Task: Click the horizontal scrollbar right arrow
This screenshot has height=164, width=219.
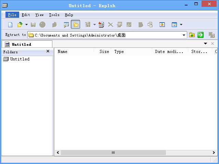Action: click(x=214, y=153)
